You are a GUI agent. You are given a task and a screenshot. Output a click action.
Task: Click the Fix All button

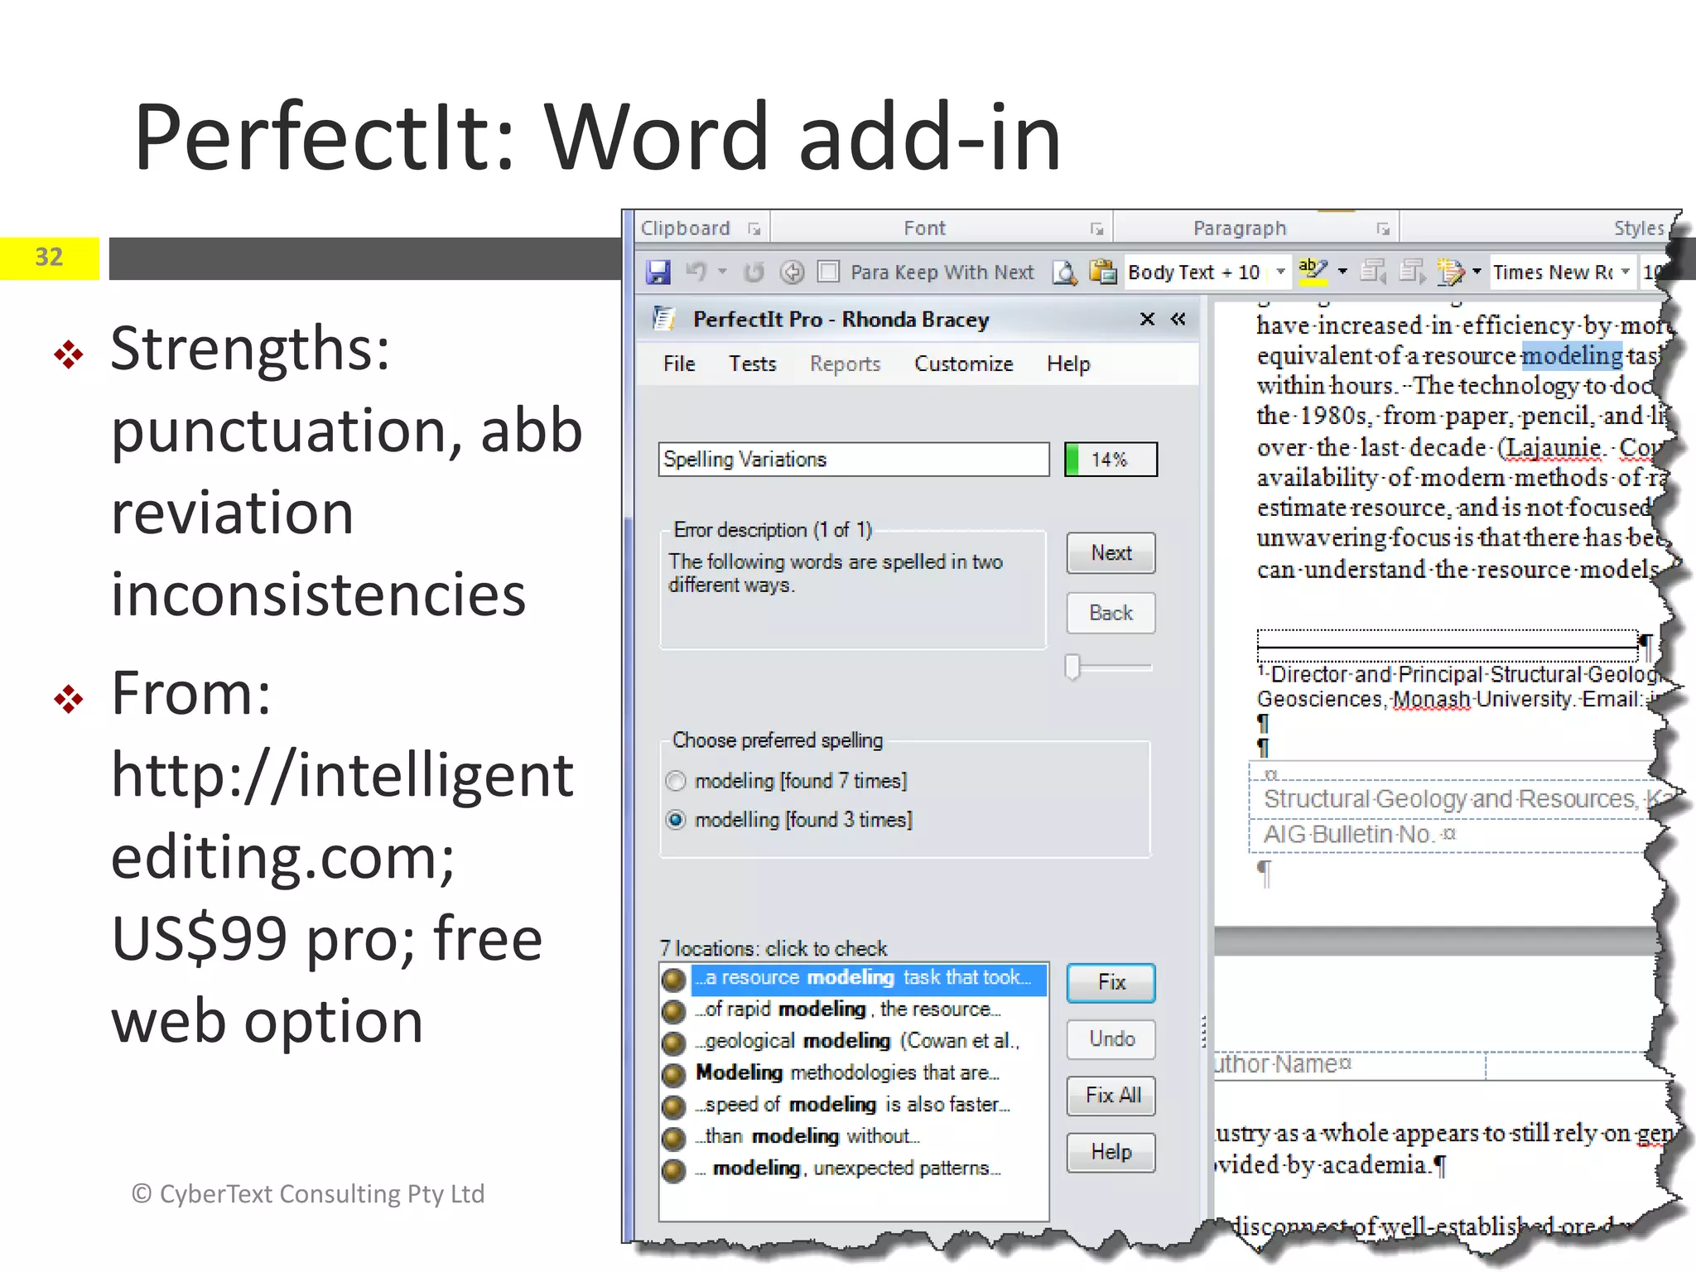point(1111,1095)
